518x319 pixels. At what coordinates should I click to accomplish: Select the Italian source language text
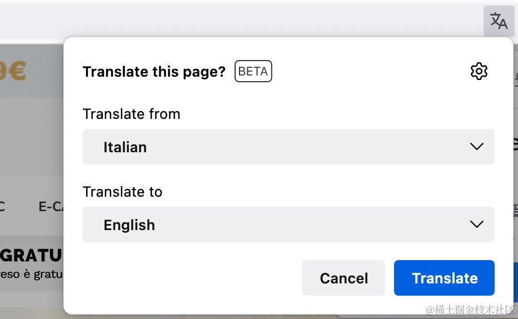pyautogui.click(x=125, y=147)
